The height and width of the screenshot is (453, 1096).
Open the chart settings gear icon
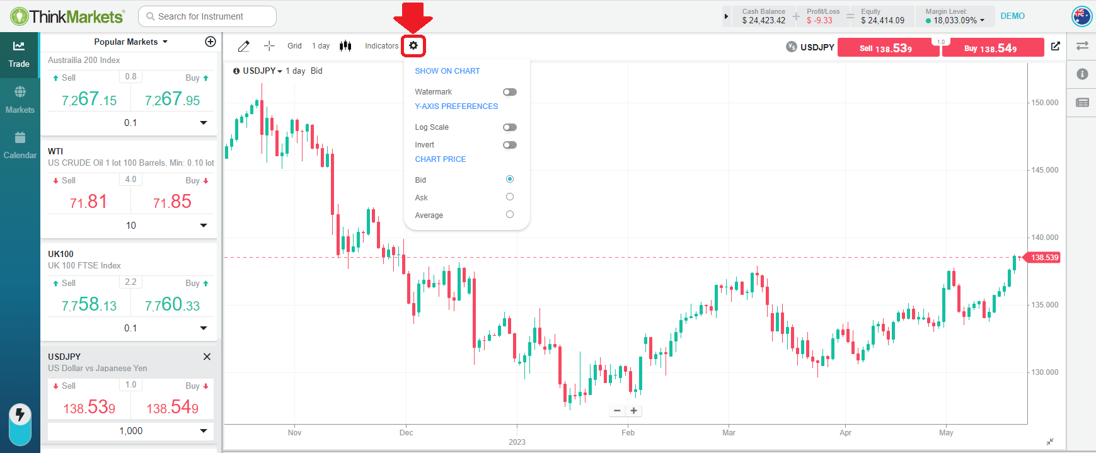[x=413, y=45]
